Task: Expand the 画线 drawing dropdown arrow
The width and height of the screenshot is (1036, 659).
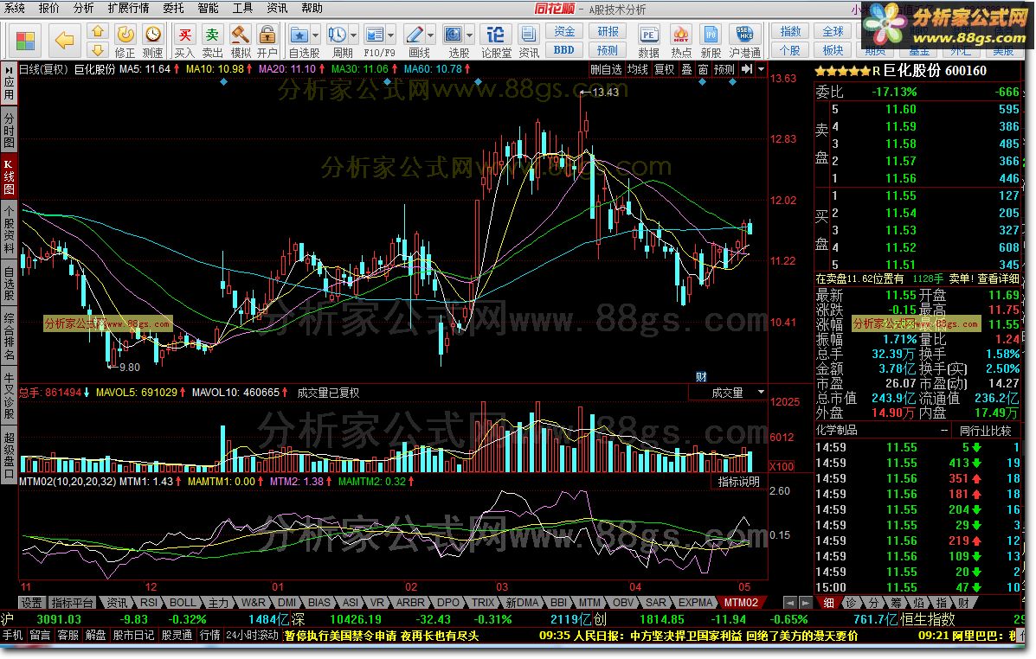Action: (431, 35)
